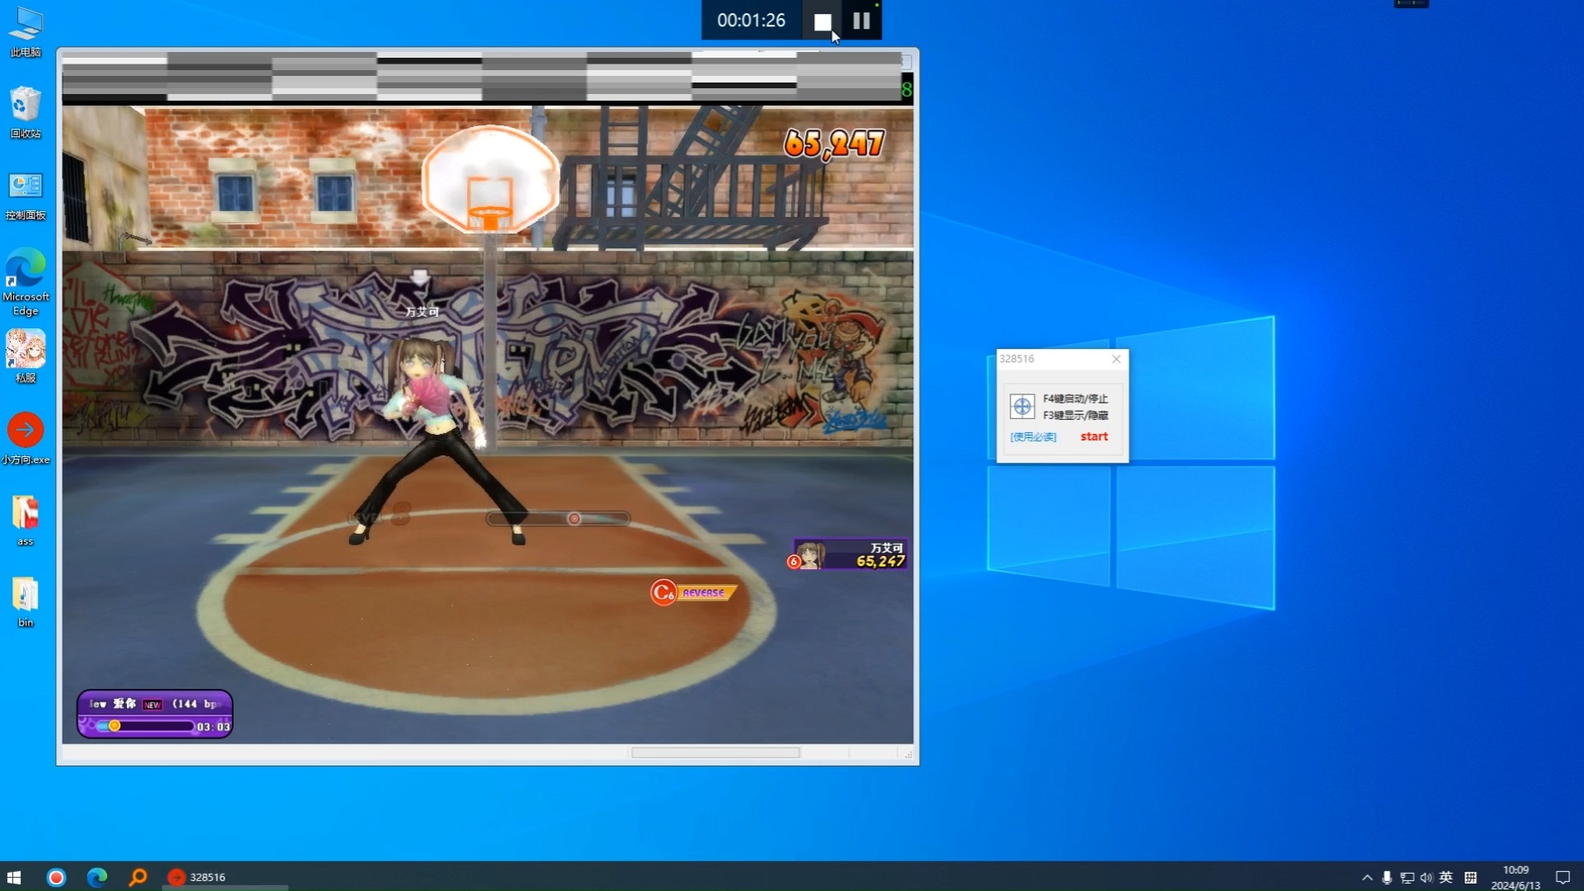Open the 控制面板 control panel icon
Viewport: 1584px width, 891px height.
click(26, 196)
